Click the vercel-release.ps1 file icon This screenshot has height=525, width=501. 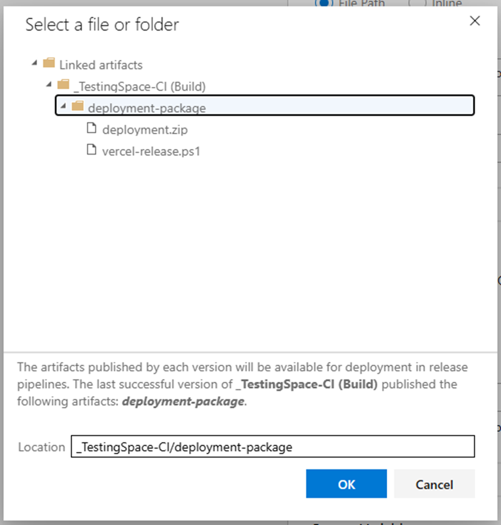click(91, 151)
